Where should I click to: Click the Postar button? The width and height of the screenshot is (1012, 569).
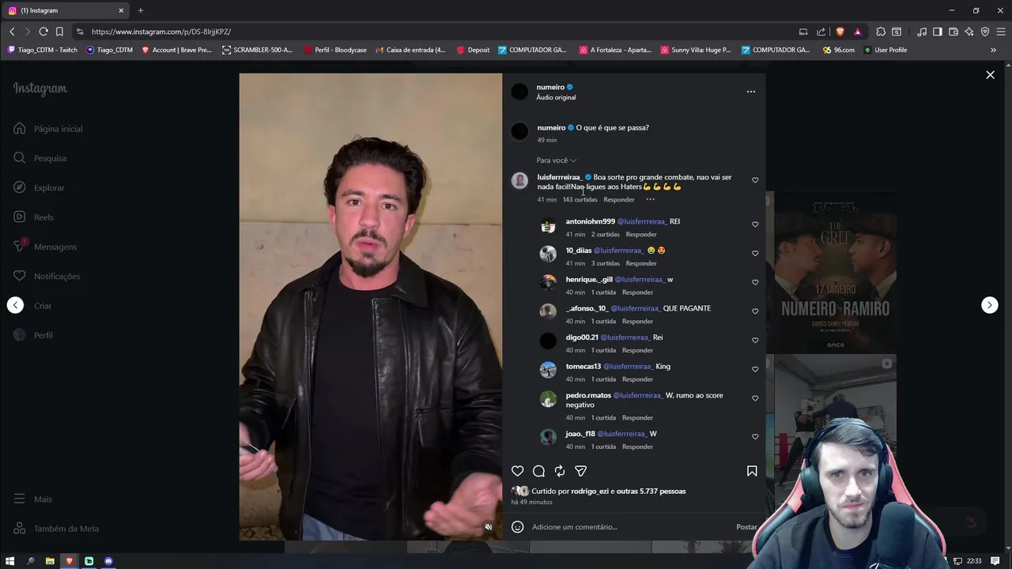click(746, 527)
